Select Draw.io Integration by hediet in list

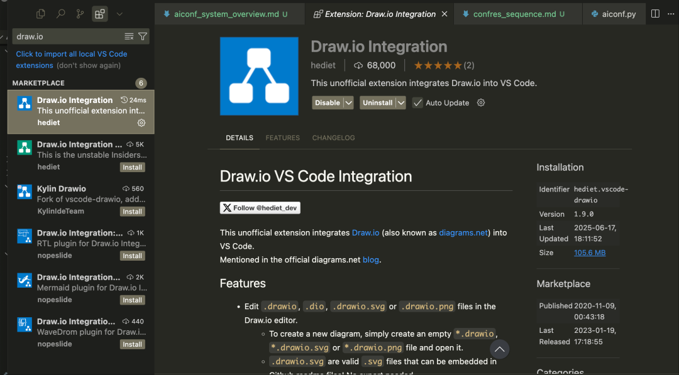point(81,112)
